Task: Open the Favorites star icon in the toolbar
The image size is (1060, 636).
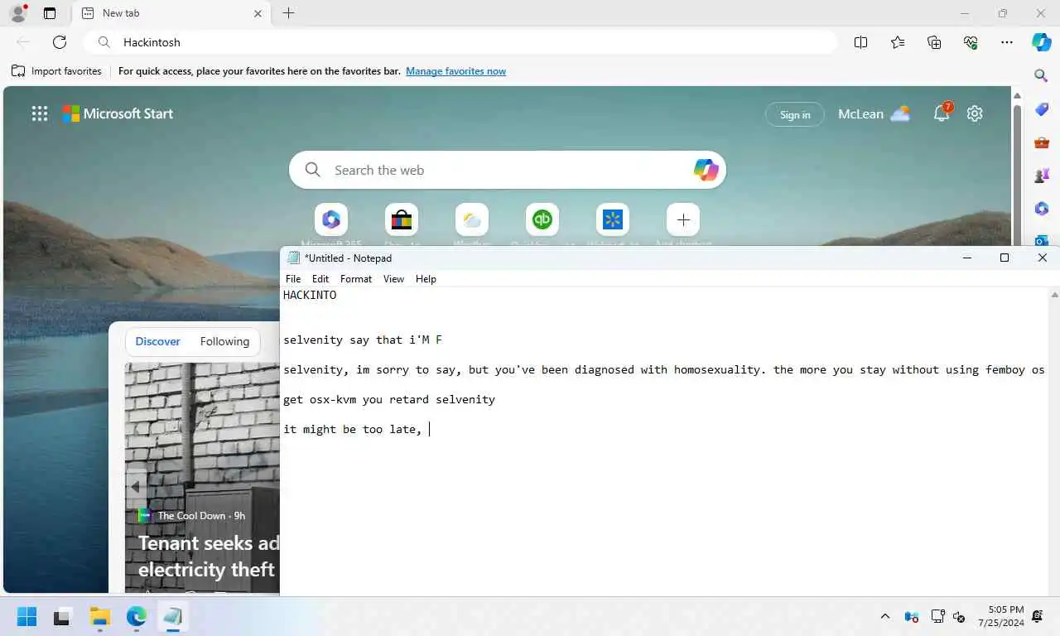Action: [x=898, y=42]
